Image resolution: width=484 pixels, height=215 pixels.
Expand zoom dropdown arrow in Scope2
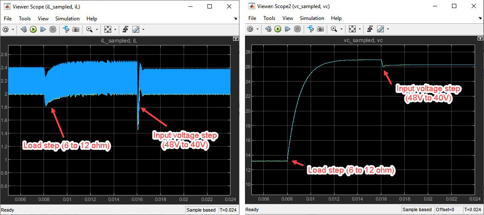click(341, 29)
